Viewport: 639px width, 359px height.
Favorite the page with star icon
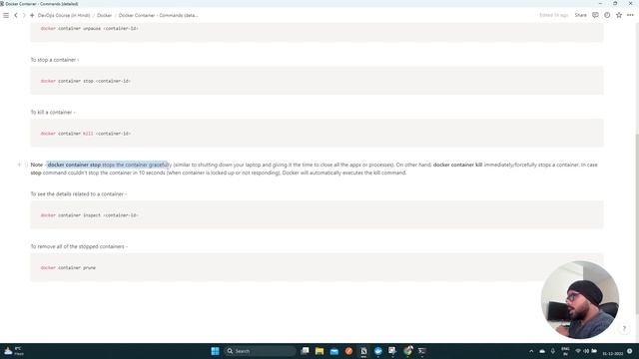619,15
